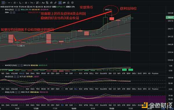Select VOLUME tab below the MACD panel
Viewport: 174px width, 110px height.
click(14, 73)
